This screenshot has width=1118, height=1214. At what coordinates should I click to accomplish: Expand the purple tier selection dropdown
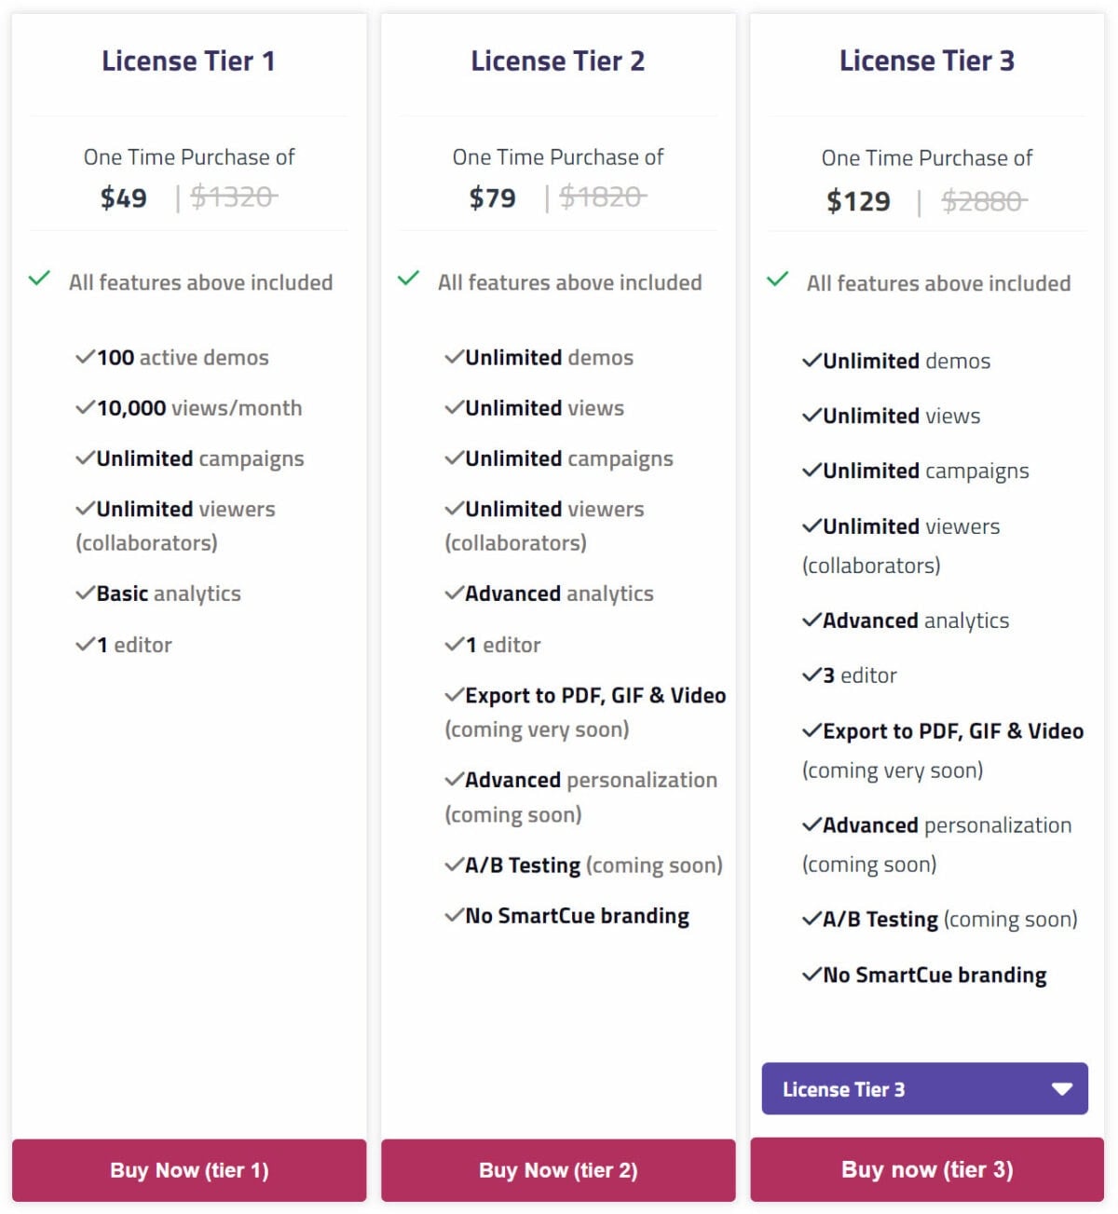924,1088
